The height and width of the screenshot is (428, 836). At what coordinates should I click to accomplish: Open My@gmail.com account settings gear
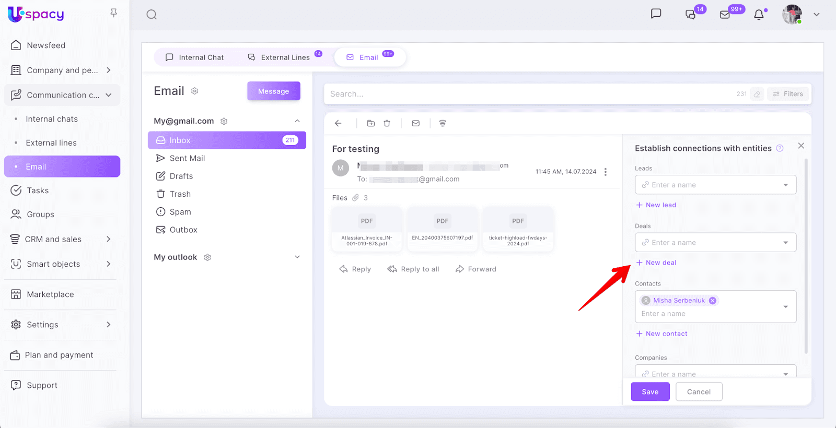tap(224, 121)
